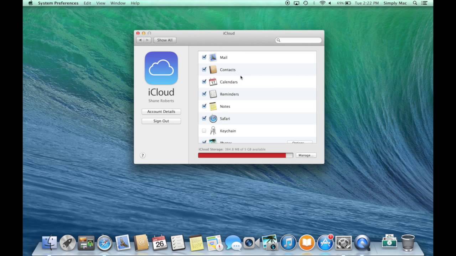The width and height of the screenshot is (456, 256).
Task: Enable the Keychain checkbox
Action: click(x=204, y=130)
